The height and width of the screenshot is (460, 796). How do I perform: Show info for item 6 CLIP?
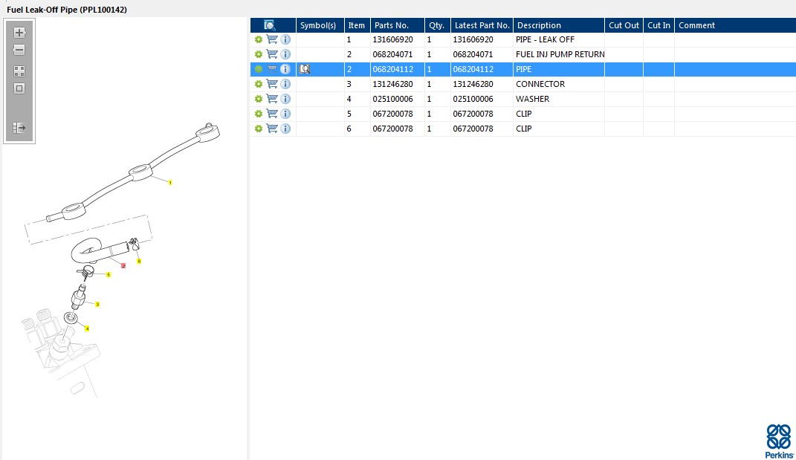pos(285,128)
